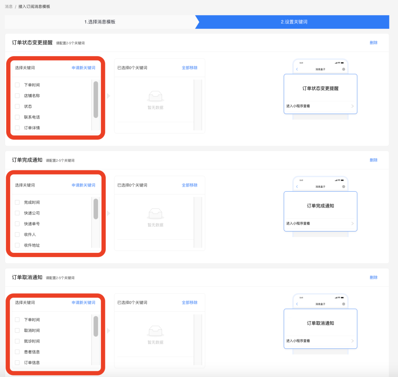Click 全部移除 in 订单完成通知 section
The height and width of the screenshot is (377, 398).
(189, 185)
